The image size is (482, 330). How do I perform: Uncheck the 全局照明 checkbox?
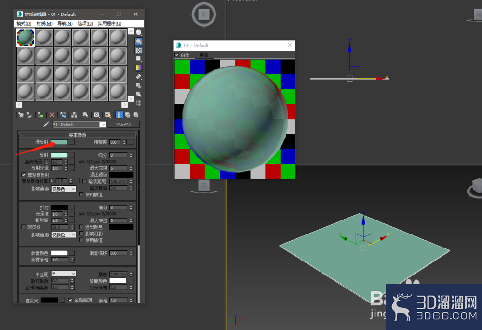70,300
